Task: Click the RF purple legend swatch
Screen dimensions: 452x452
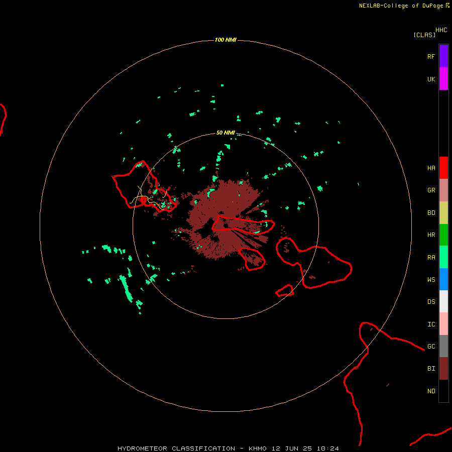Action: tap(443, 56)
